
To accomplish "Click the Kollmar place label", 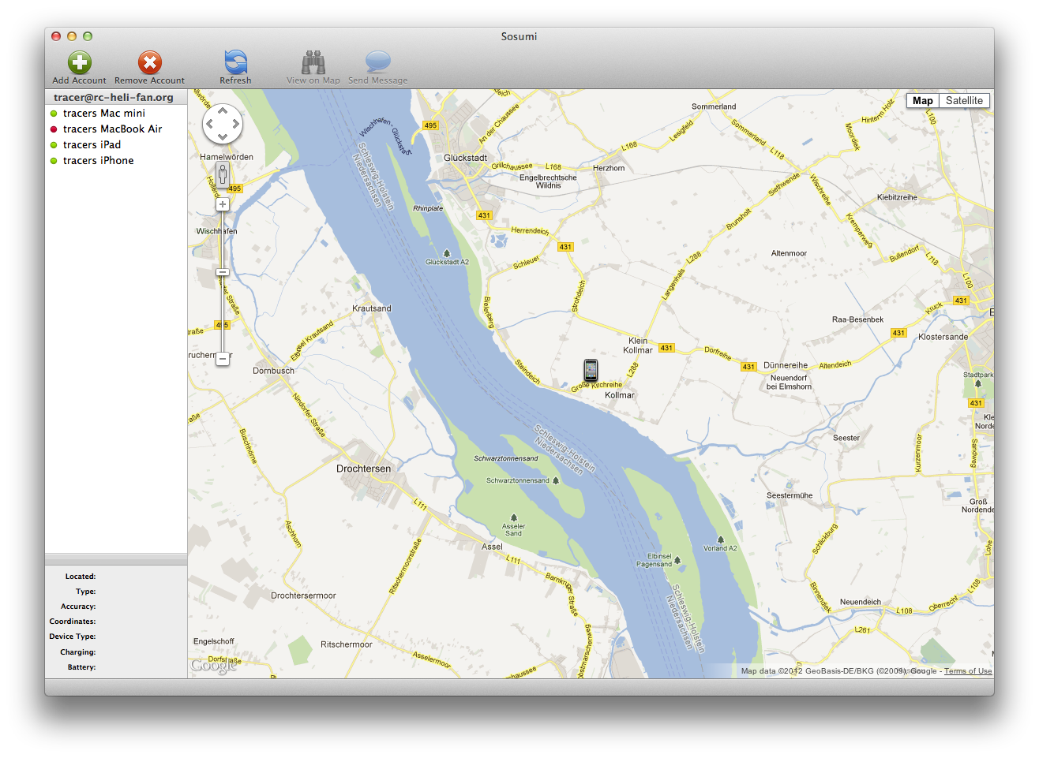I will click(620, 395).
